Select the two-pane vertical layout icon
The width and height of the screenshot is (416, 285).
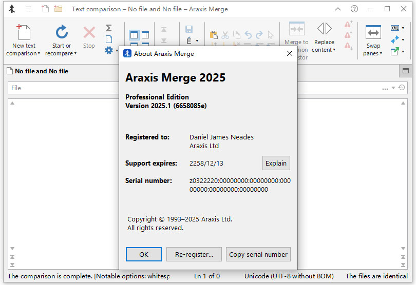[x=134, y=35]
